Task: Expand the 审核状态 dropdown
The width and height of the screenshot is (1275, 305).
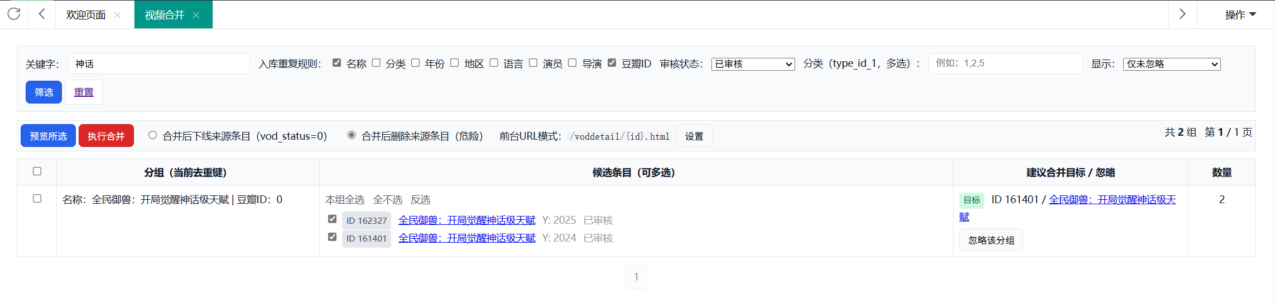Action: tap(753, 64)
